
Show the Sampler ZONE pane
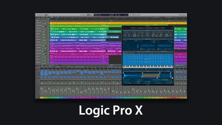coord(163,28)
